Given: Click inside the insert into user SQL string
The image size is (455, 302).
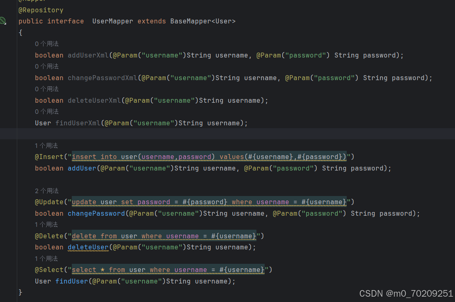Looking at the screenshot, I should pyautogui.click(x=209, y=157).
